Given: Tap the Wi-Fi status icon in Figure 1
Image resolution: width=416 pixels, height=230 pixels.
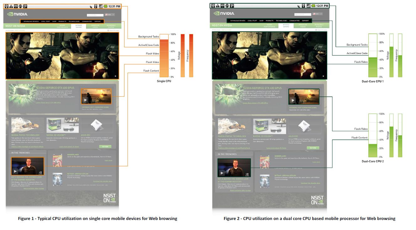Looking at the screenshot, I should (96, 6).
